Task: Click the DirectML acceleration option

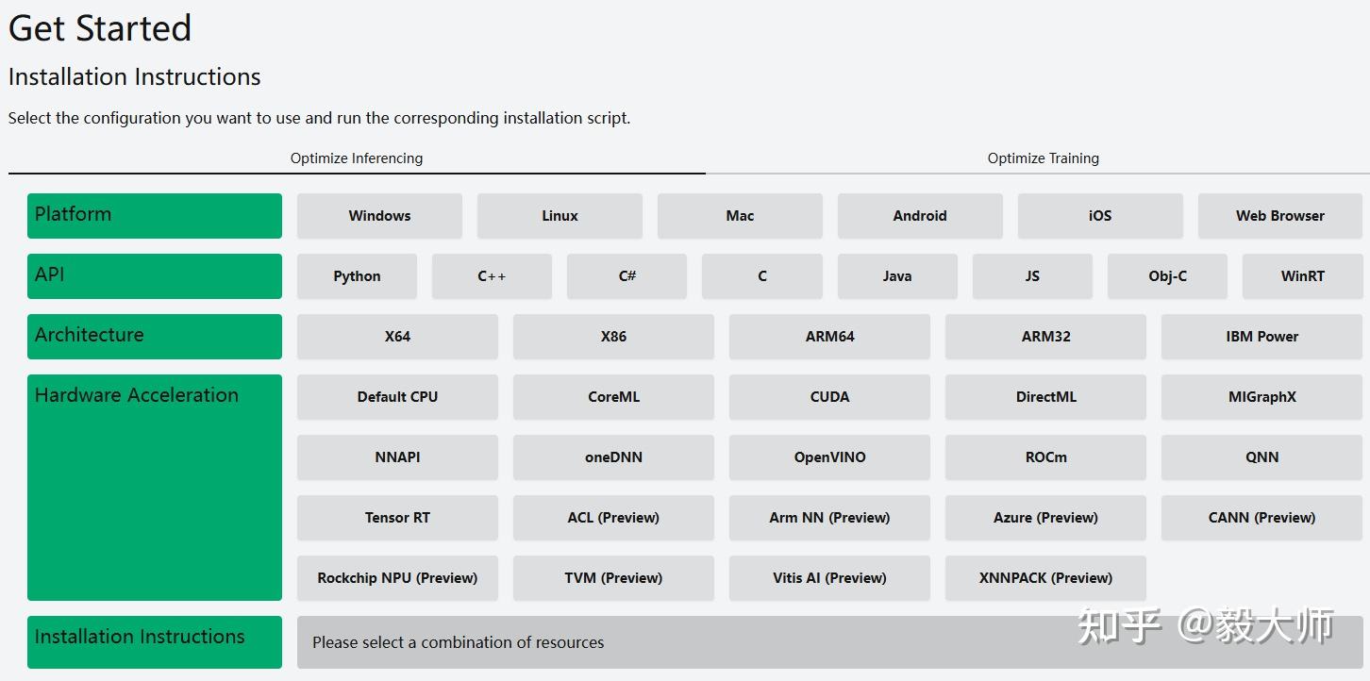Action: coord(1045,397)
